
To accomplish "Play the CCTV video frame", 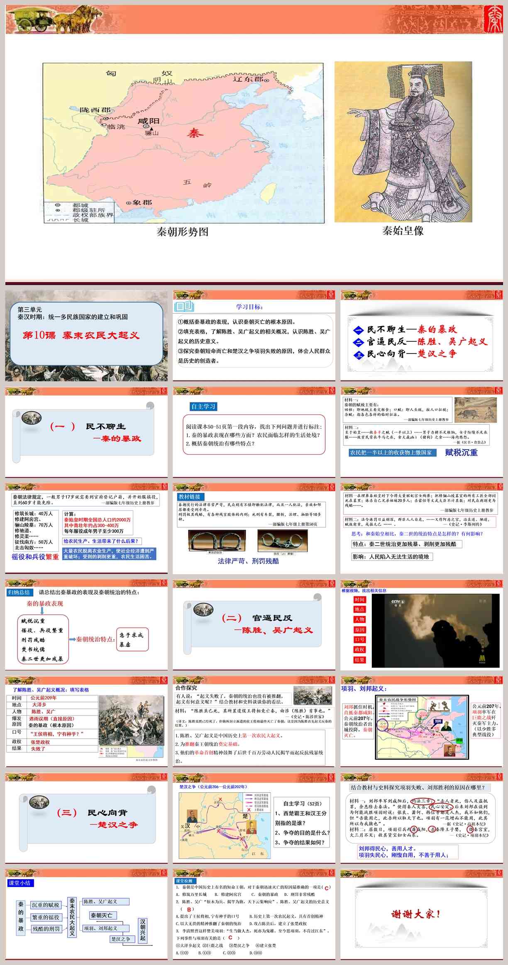I will 436,630.
